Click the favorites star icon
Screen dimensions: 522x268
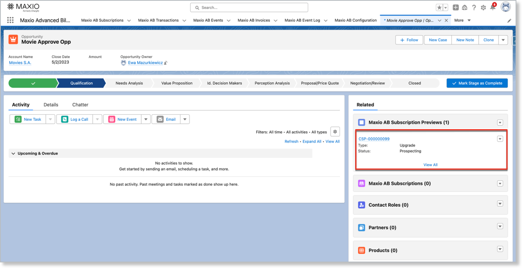[x=439, y=7]
